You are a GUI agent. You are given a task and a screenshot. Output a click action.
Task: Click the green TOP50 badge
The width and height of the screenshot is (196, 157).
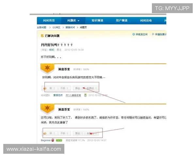(59, 140)
